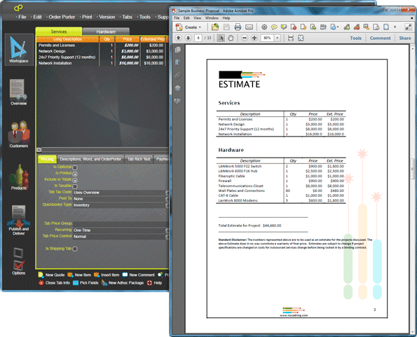Toggle the Include in Totals checkbox
This screenshot has height=337, width=417.
[x=75, y=180]
